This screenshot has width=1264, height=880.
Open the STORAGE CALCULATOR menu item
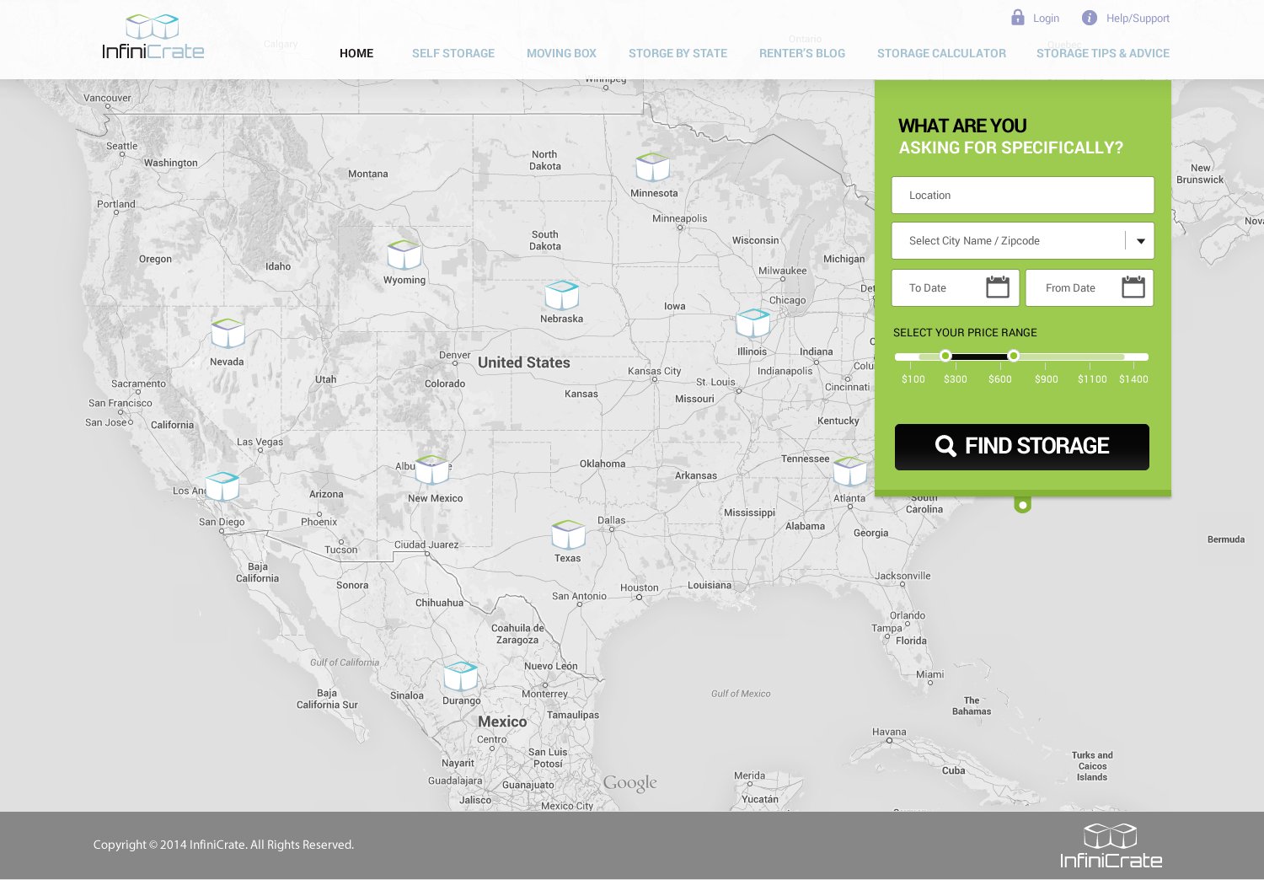coord(941,53)
